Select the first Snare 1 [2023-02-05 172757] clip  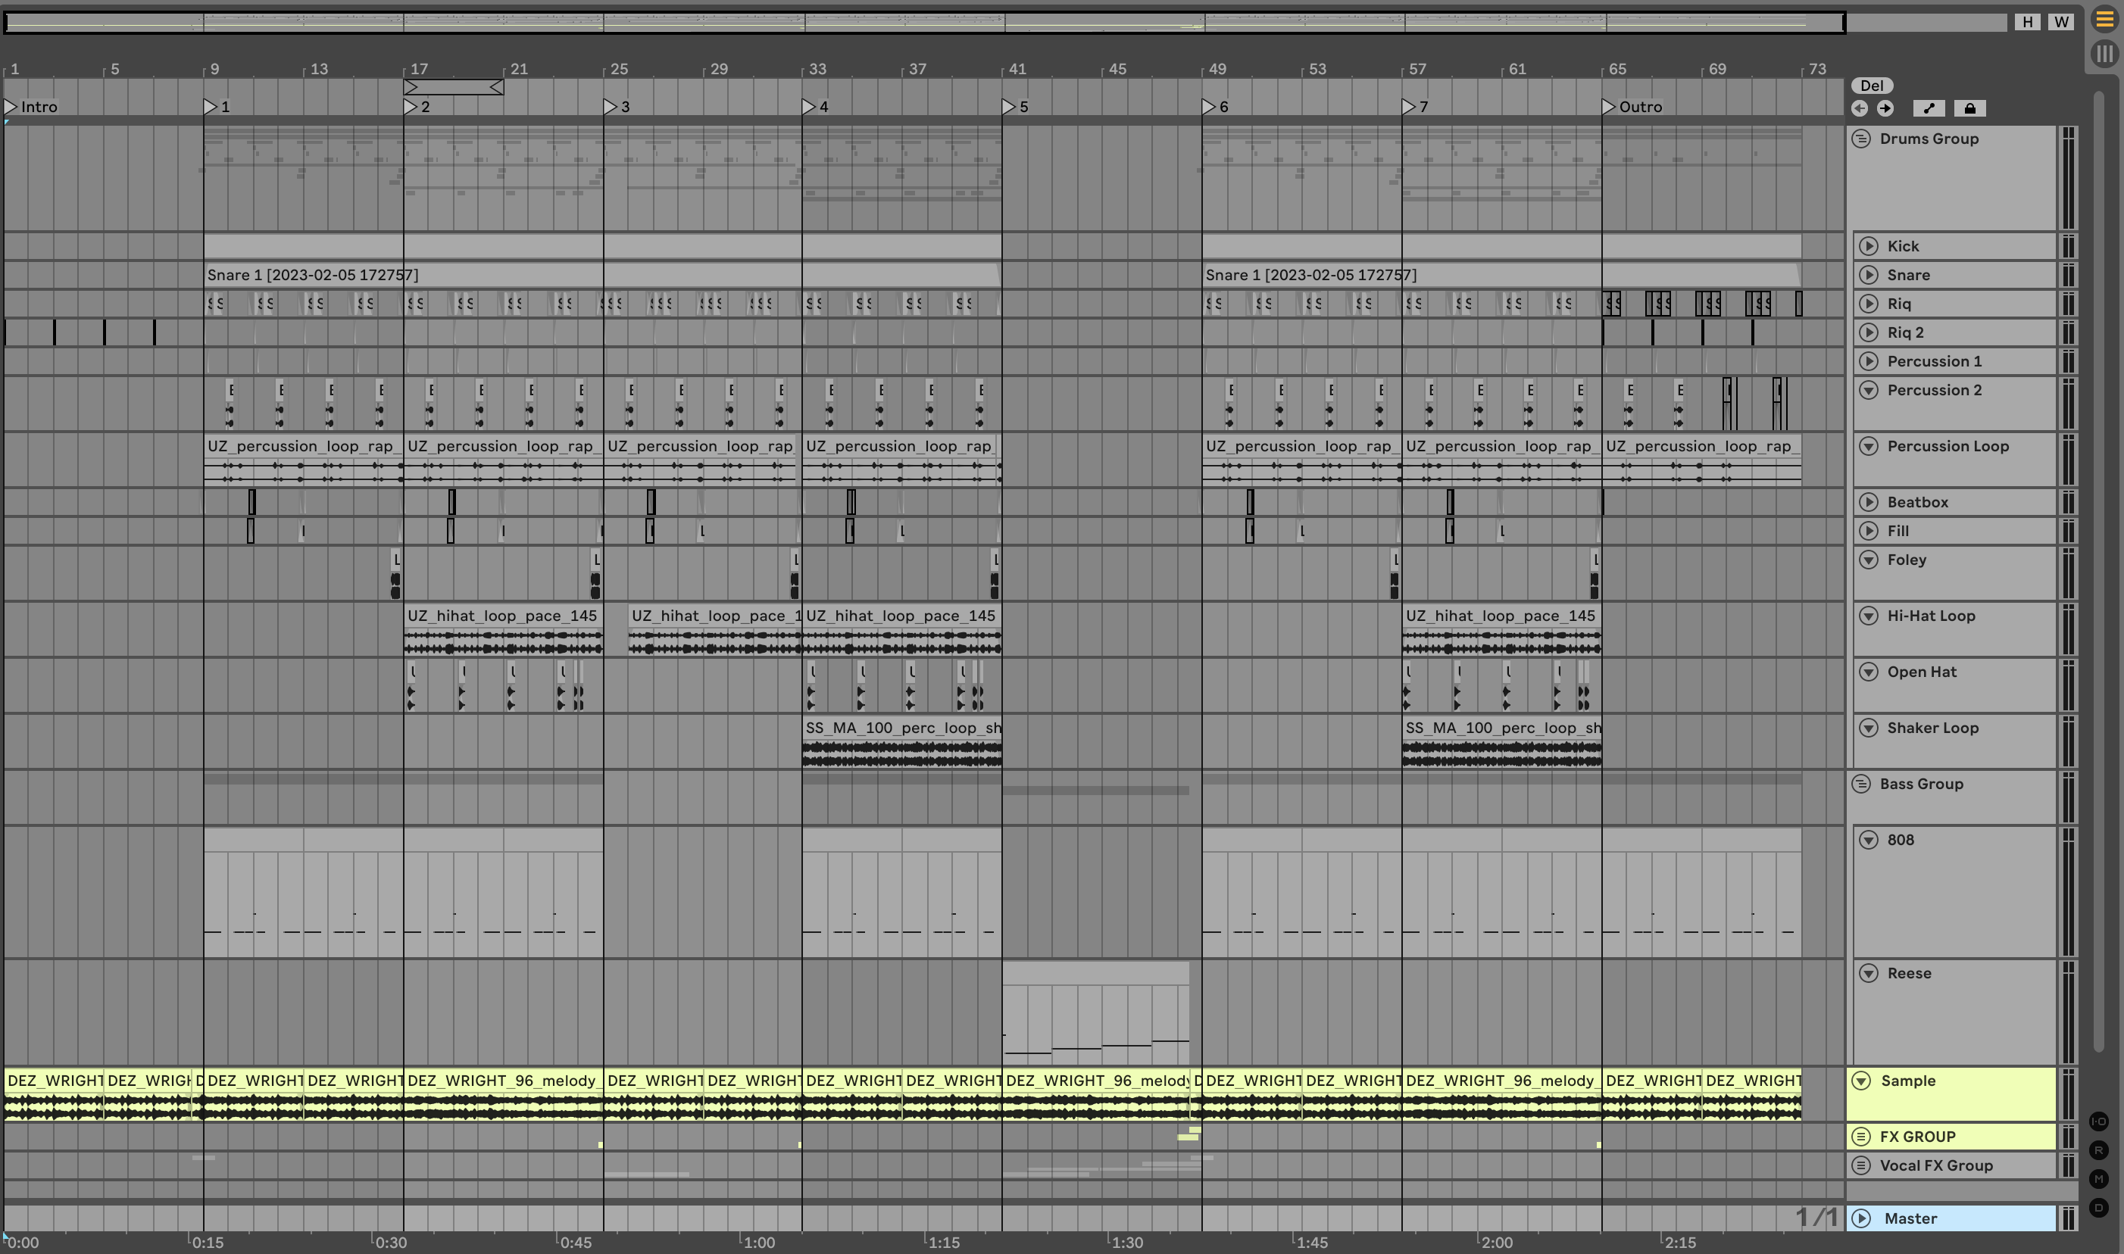(603, 275)
